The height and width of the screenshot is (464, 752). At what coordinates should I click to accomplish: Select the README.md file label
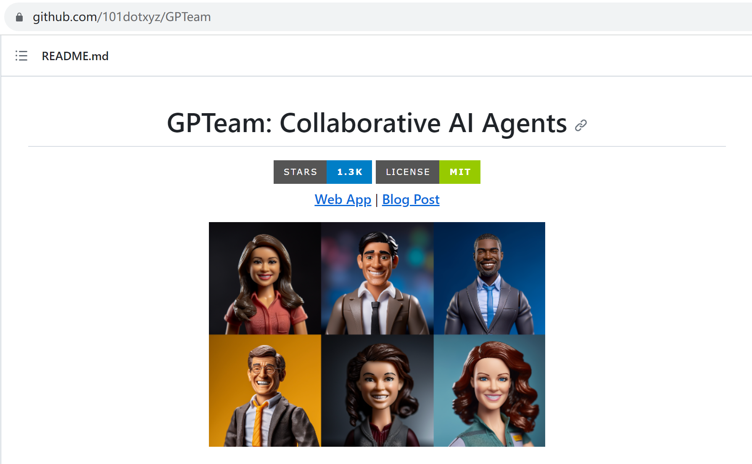click(75, 56)
